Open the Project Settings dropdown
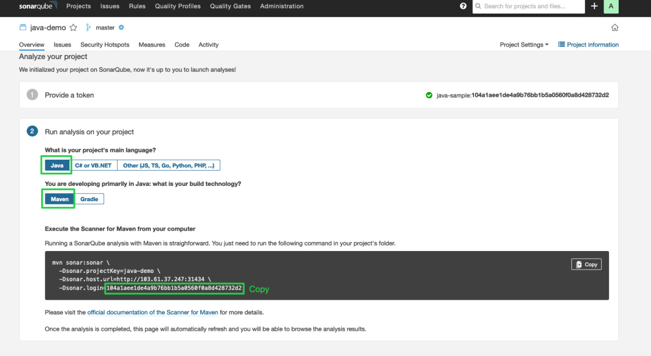Viewport: 651px width, 356px height. (x=523, y=44)
